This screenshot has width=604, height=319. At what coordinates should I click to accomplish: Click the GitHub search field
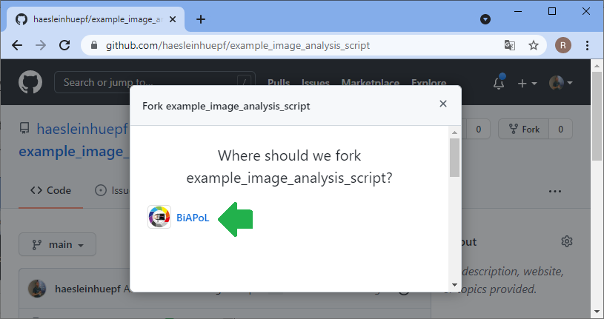click(x=148, y=82)
